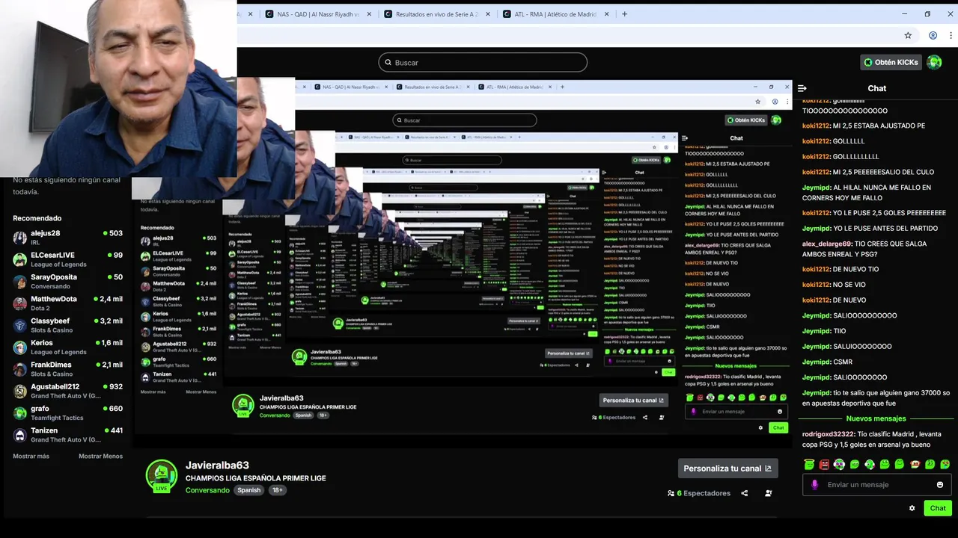The image size is (958, 538).
Task: Open Javieralba63 channel avatar with LIVE badge
Action: (x=161, y=476)
